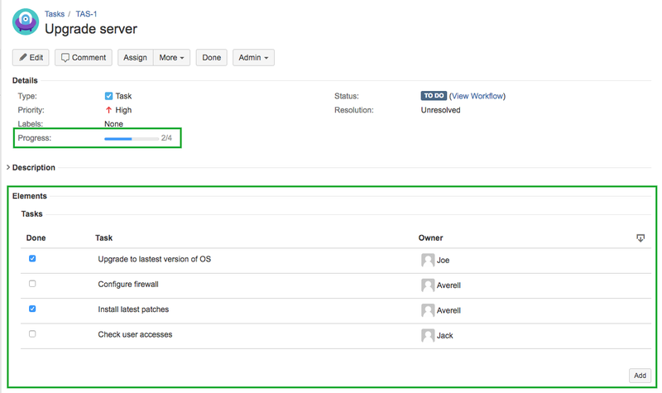The width and height of the screenshot is (662, 393).
Task: Click owner avatar in Configure firewall row
Action: point(428,285)
